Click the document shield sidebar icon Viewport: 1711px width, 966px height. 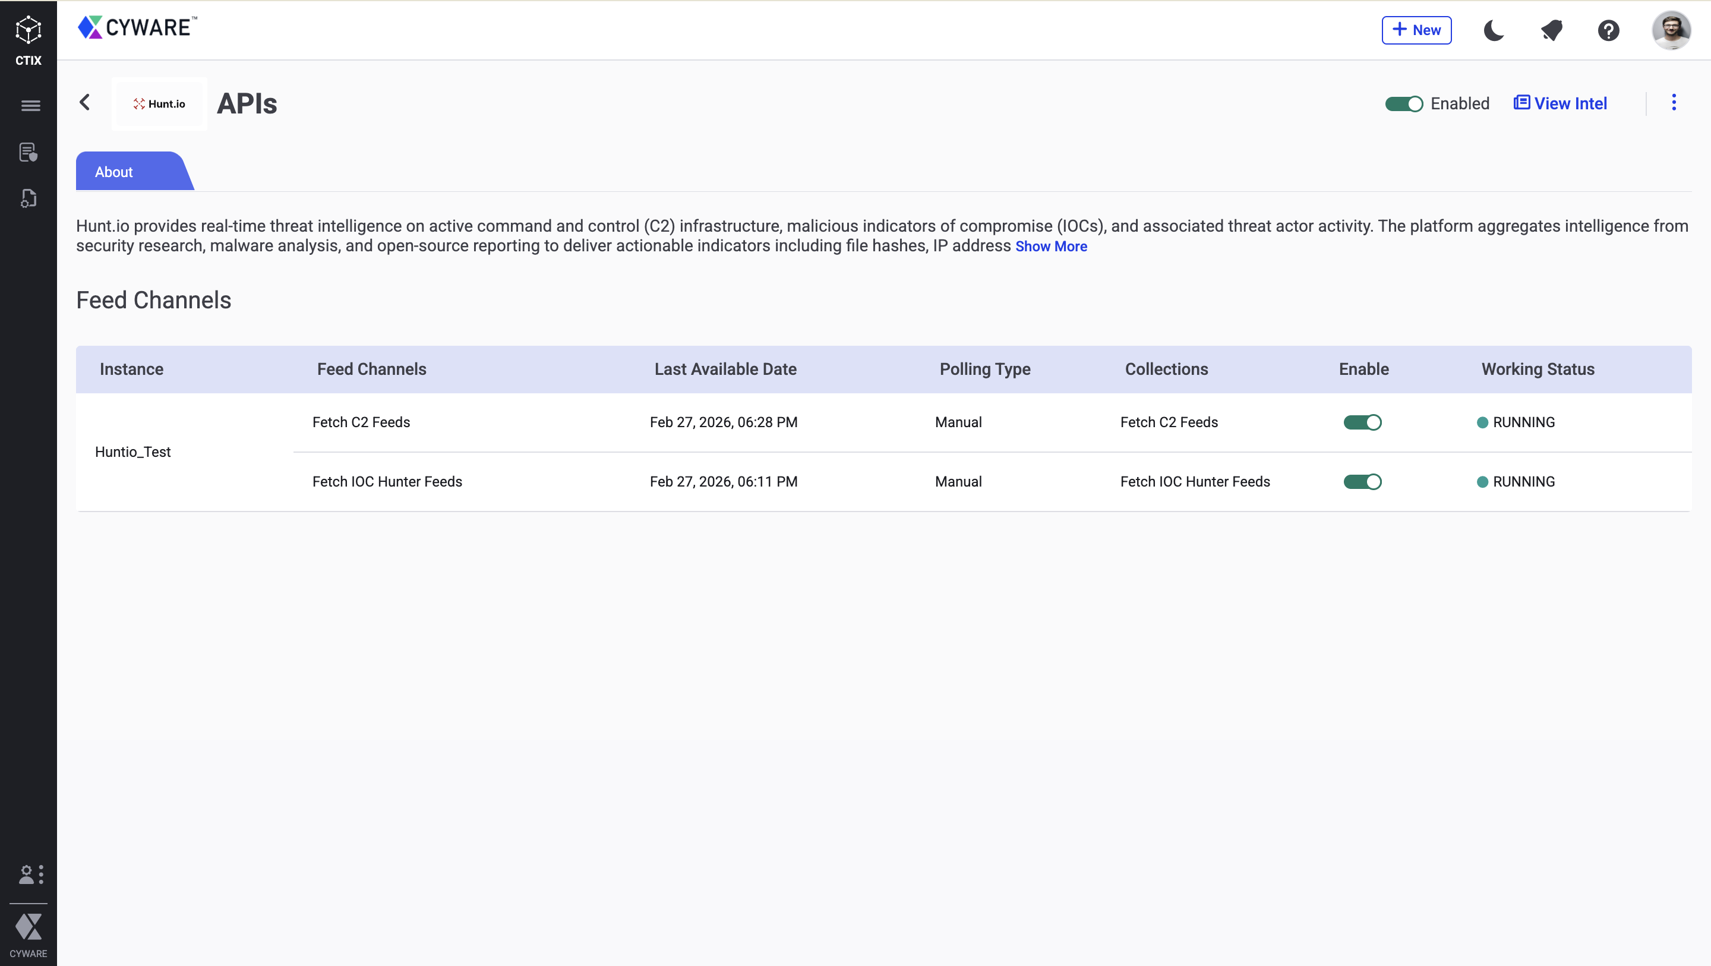[x=28, y=153]
